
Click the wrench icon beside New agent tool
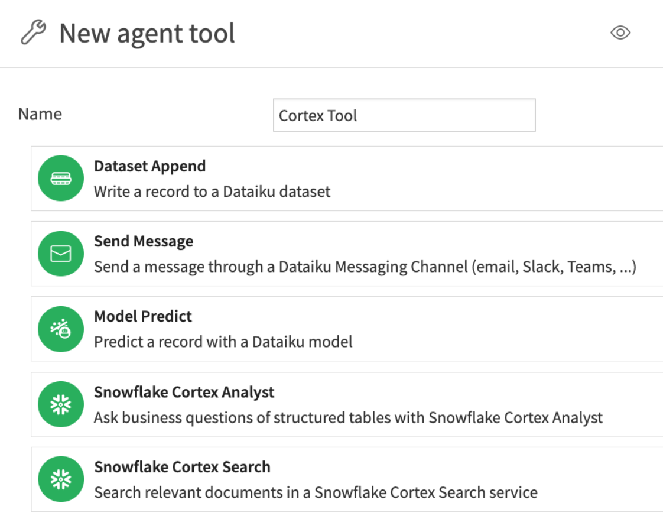tap(34, 33)
